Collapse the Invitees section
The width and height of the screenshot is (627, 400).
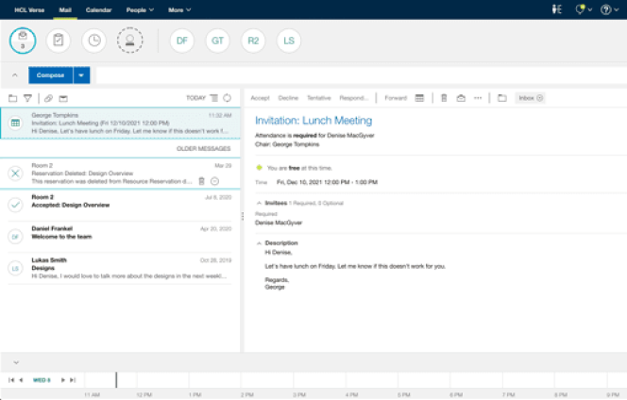point(259,203)
